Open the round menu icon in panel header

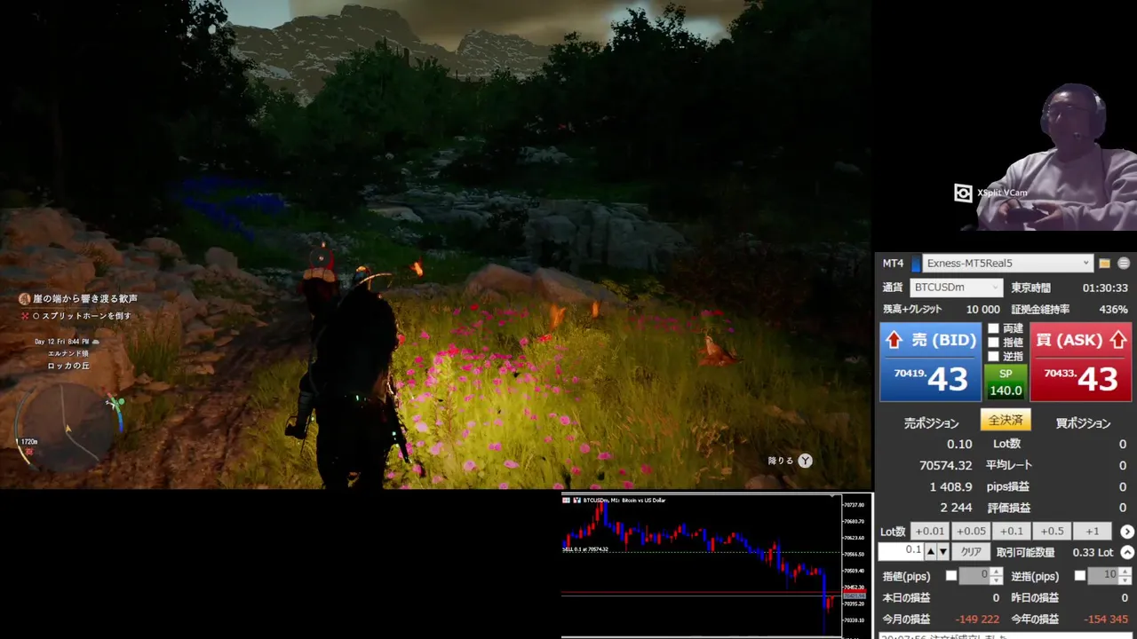1124,264
